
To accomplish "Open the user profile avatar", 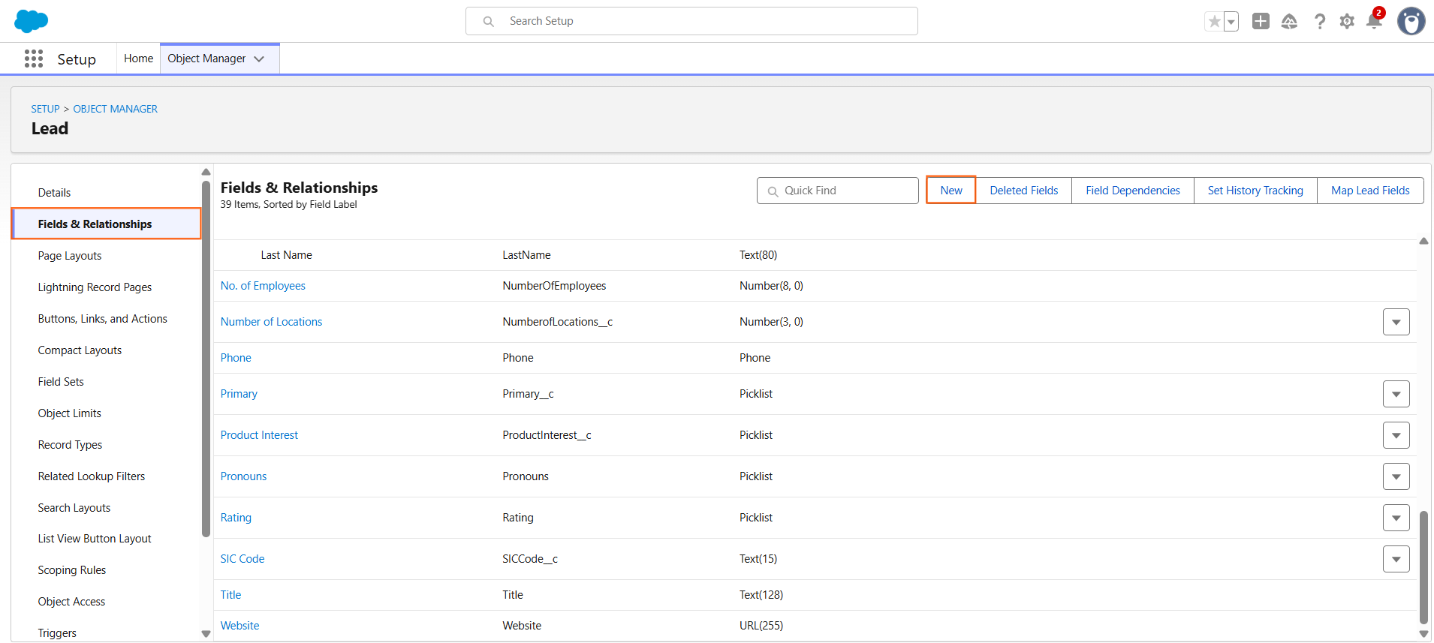I will click(1411, 21).
